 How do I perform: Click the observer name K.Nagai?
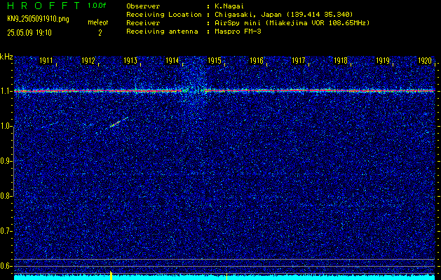click(x=229, y=6)
